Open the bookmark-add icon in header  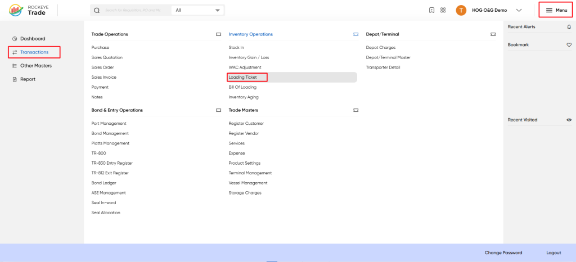pos(432,10)
